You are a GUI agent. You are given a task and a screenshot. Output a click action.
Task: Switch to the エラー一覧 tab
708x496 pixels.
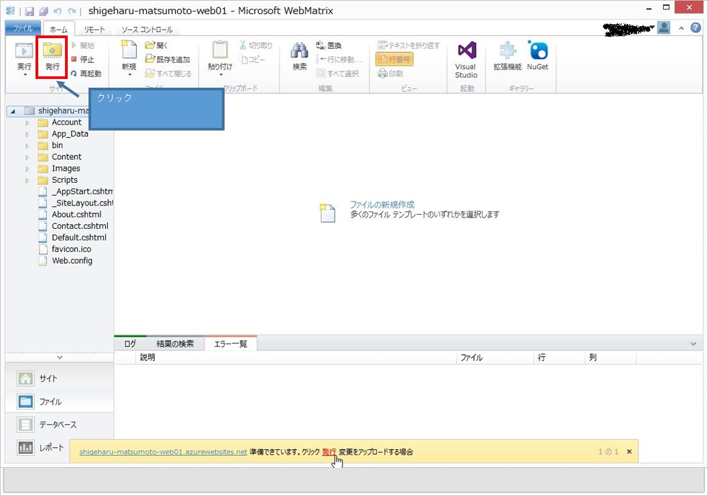pos(231,343)
